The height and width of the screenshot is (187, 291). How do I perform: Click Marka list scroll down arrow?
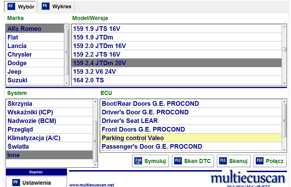click(67, 83)
